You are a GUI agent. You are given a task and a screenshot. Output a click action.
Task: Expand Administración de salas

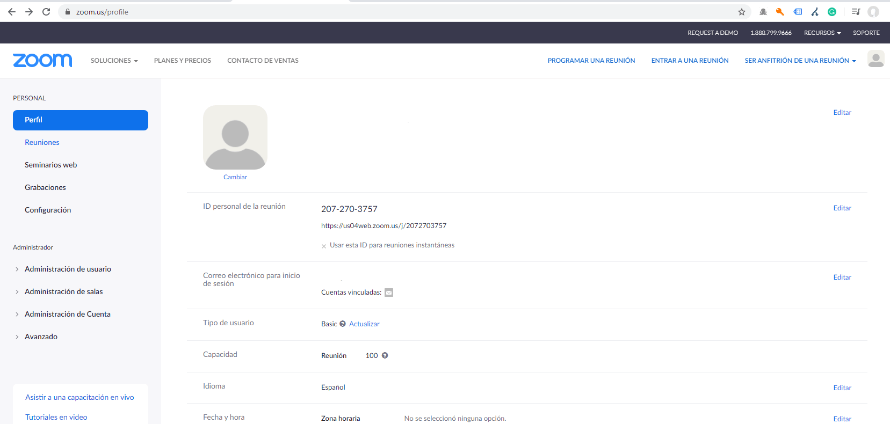click(63, 291)
